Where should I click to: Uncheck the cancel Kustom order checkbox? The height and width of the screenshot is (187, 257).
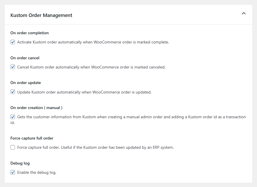13,67
